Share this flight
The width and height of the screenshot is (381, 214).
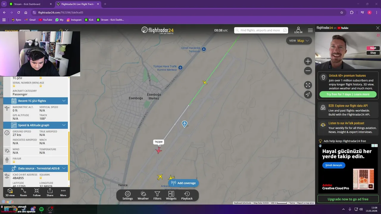[x=50, y=192]
